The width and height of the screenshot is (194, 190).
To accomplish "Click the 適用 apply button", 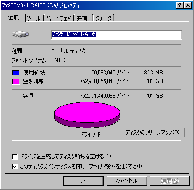I will point(170,181).
